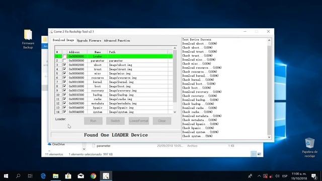Image resolution: width=322 pixels, height=181 pixels.
Task: Uncheck the kernel row checkbox
Action: click(x=64, y=82)
